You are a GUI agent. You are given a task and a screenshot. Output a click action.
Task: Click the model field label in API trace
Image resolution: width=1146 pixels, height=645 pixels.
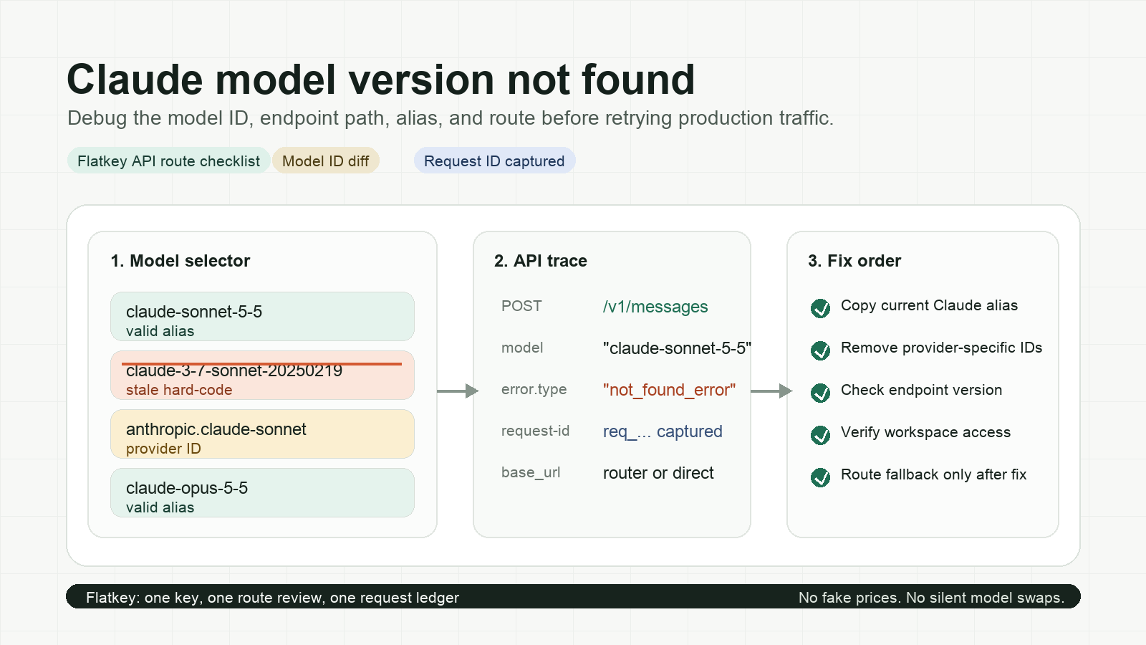tap(522, 348)
